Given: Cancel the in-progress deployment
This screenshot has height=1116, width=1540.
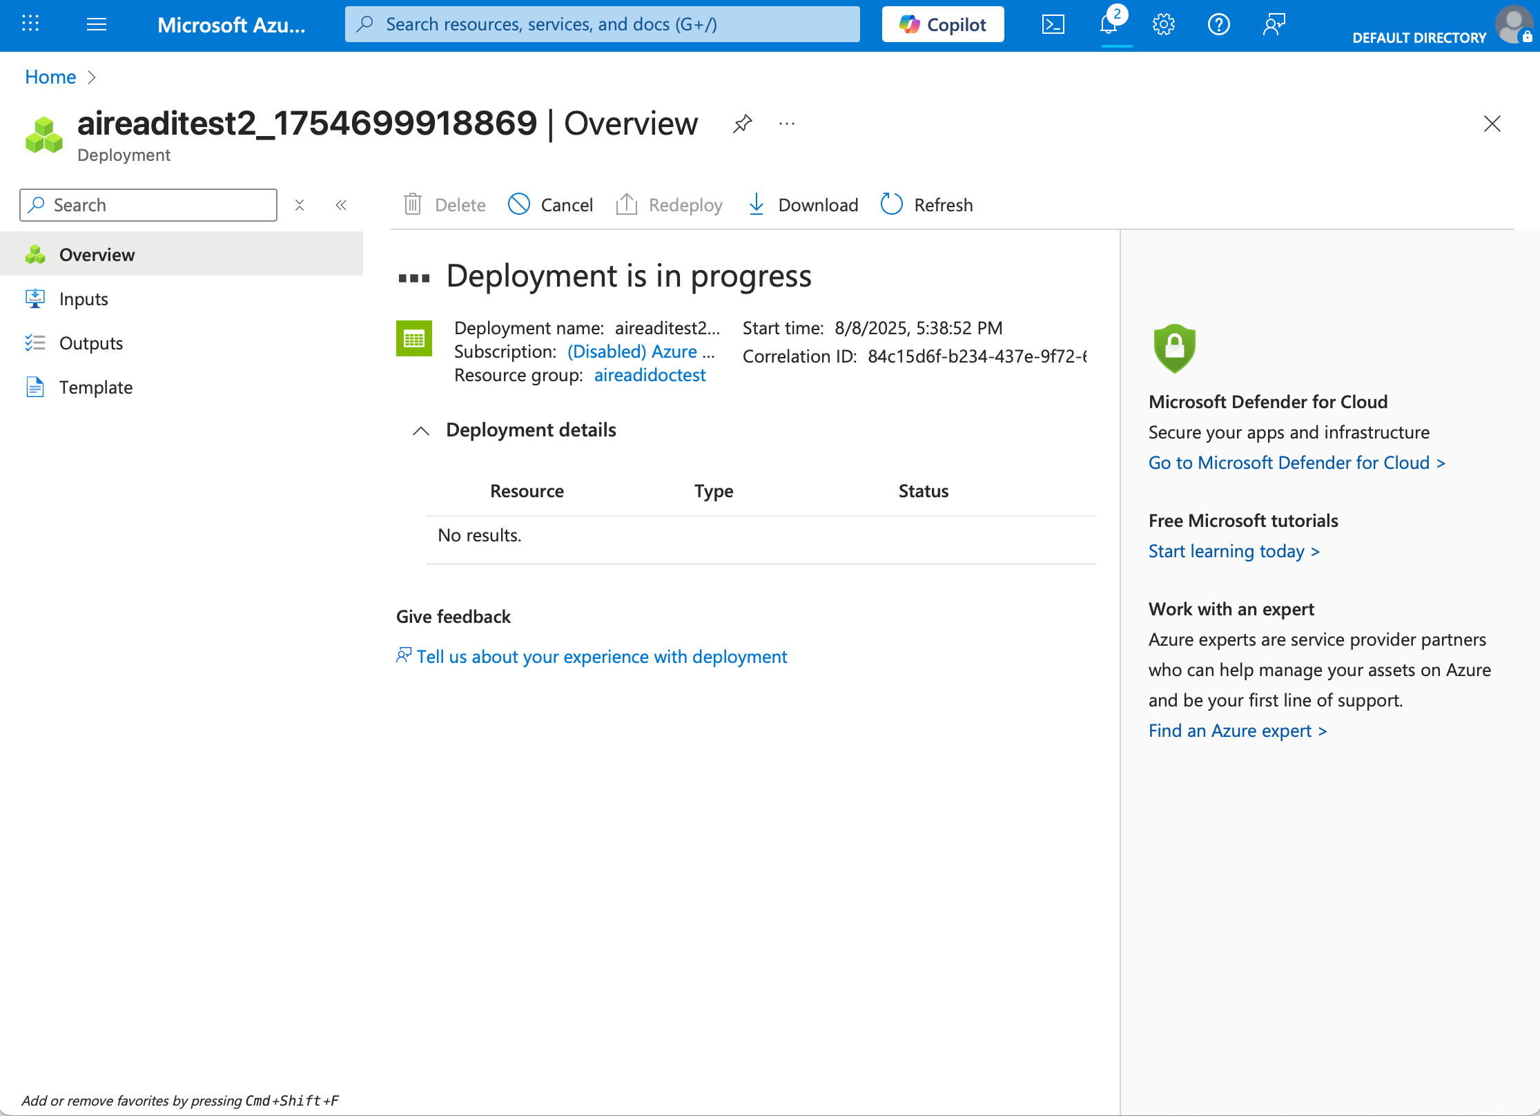Looking at the screenshot, I should pos(551,205).
